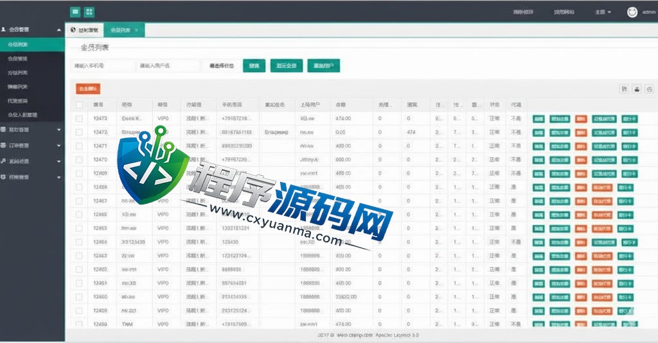Open the third submenu item under member management
Viewport: 658px width, 343px height.
[x=32, y=73]
